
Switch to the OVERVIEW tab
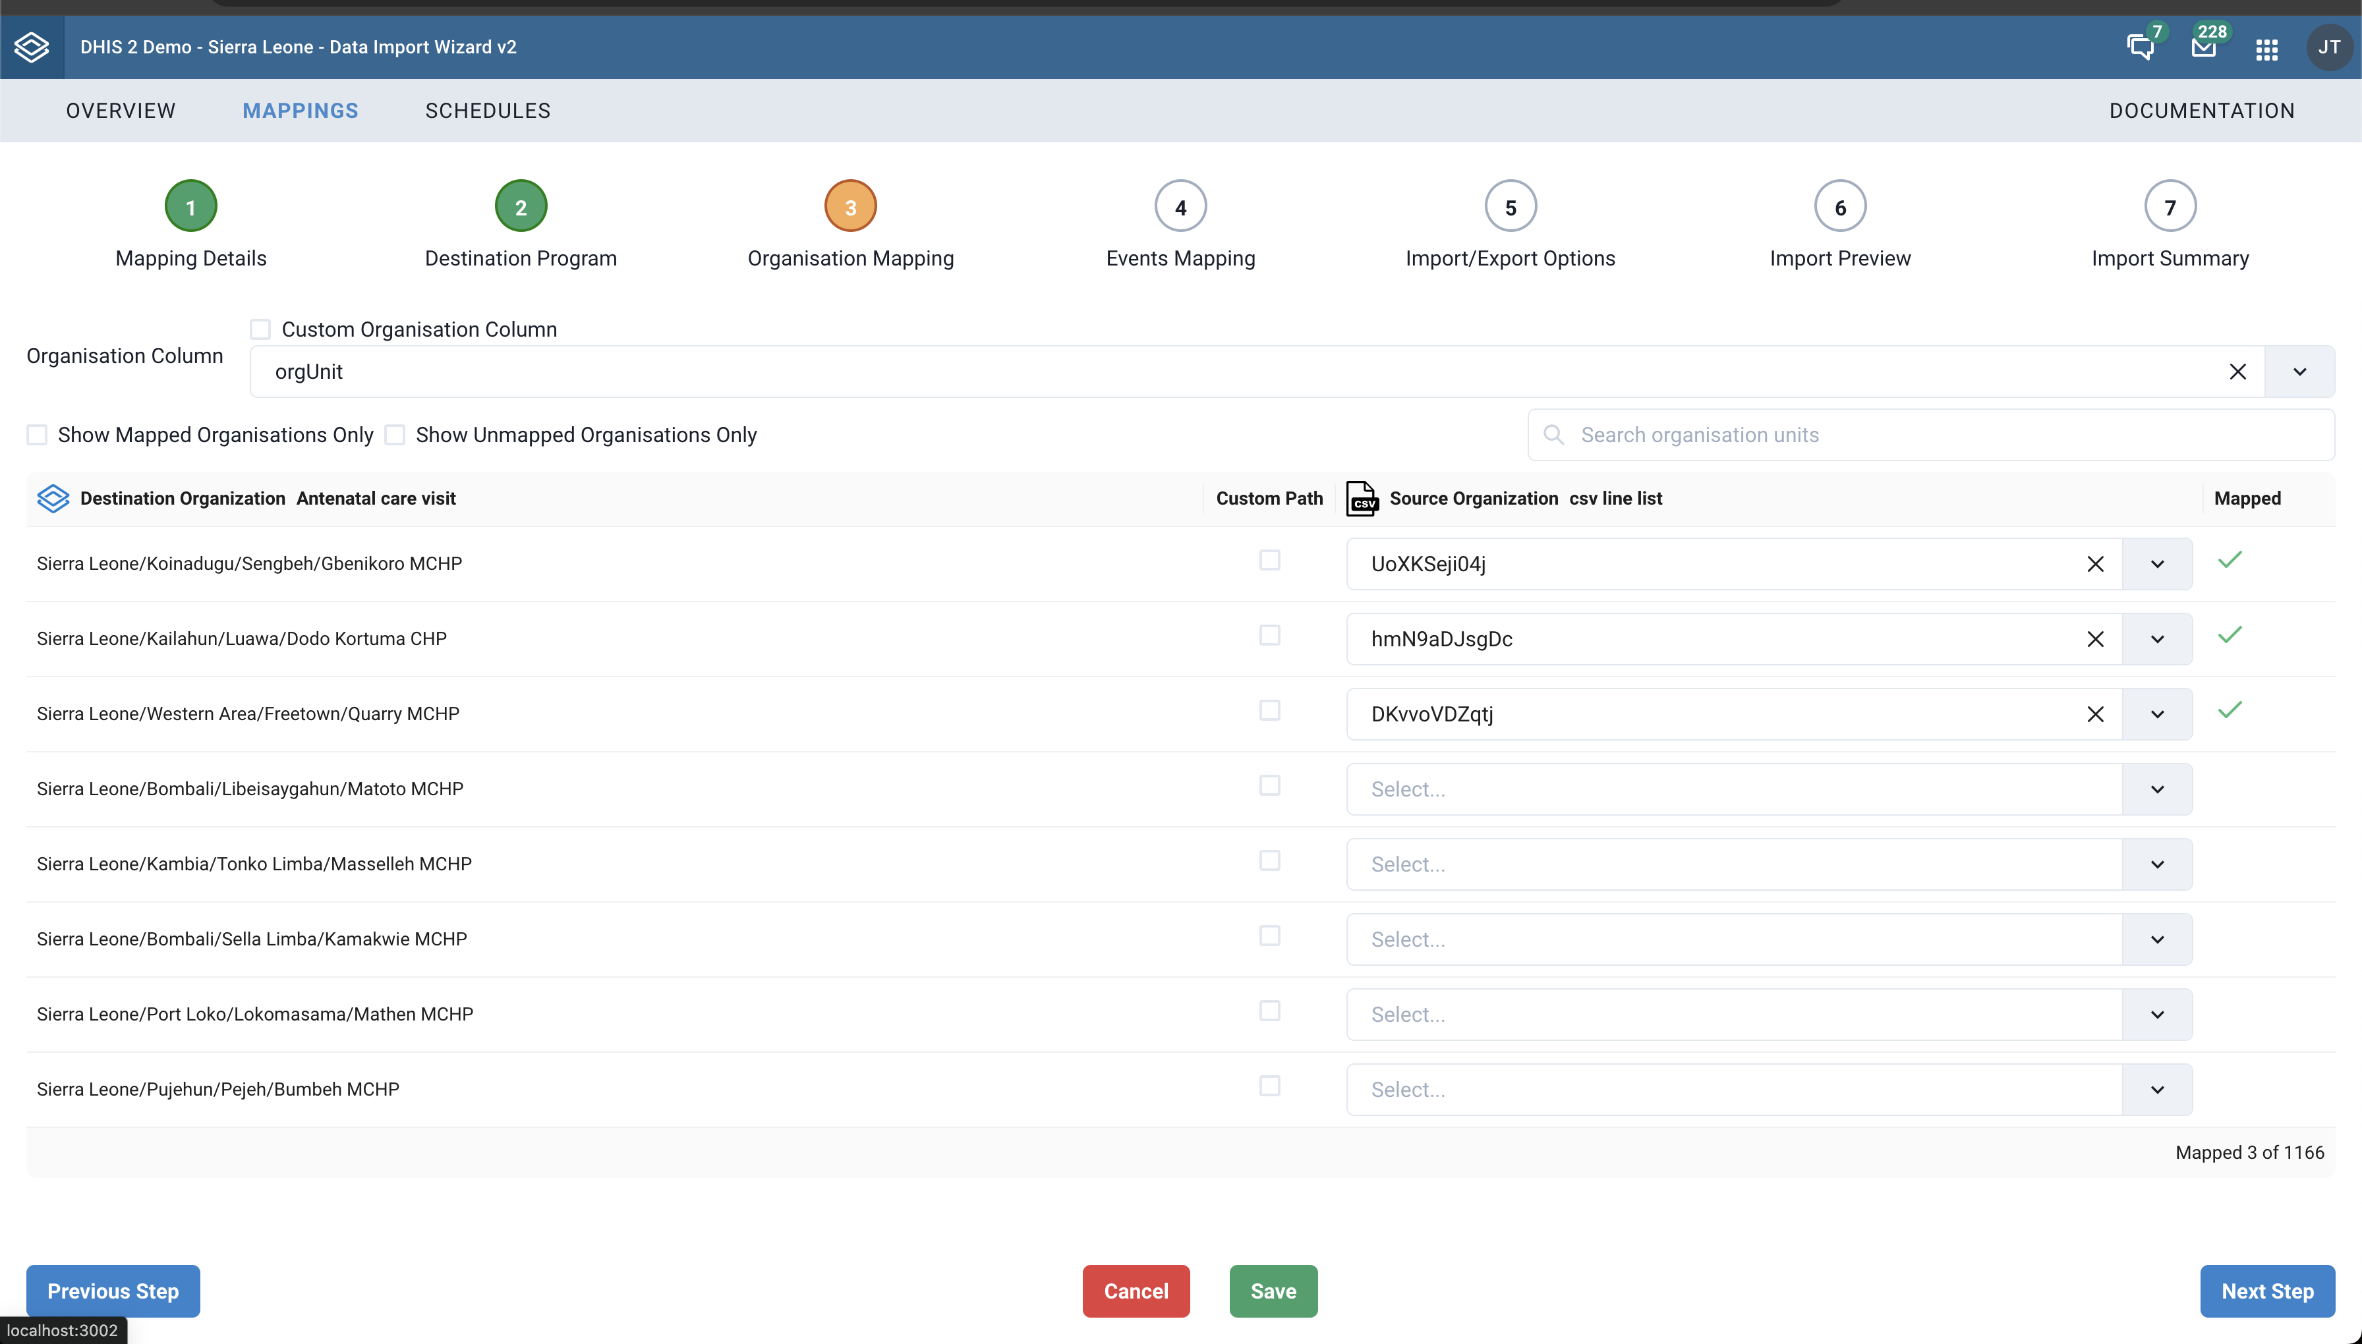pos(121,111)
